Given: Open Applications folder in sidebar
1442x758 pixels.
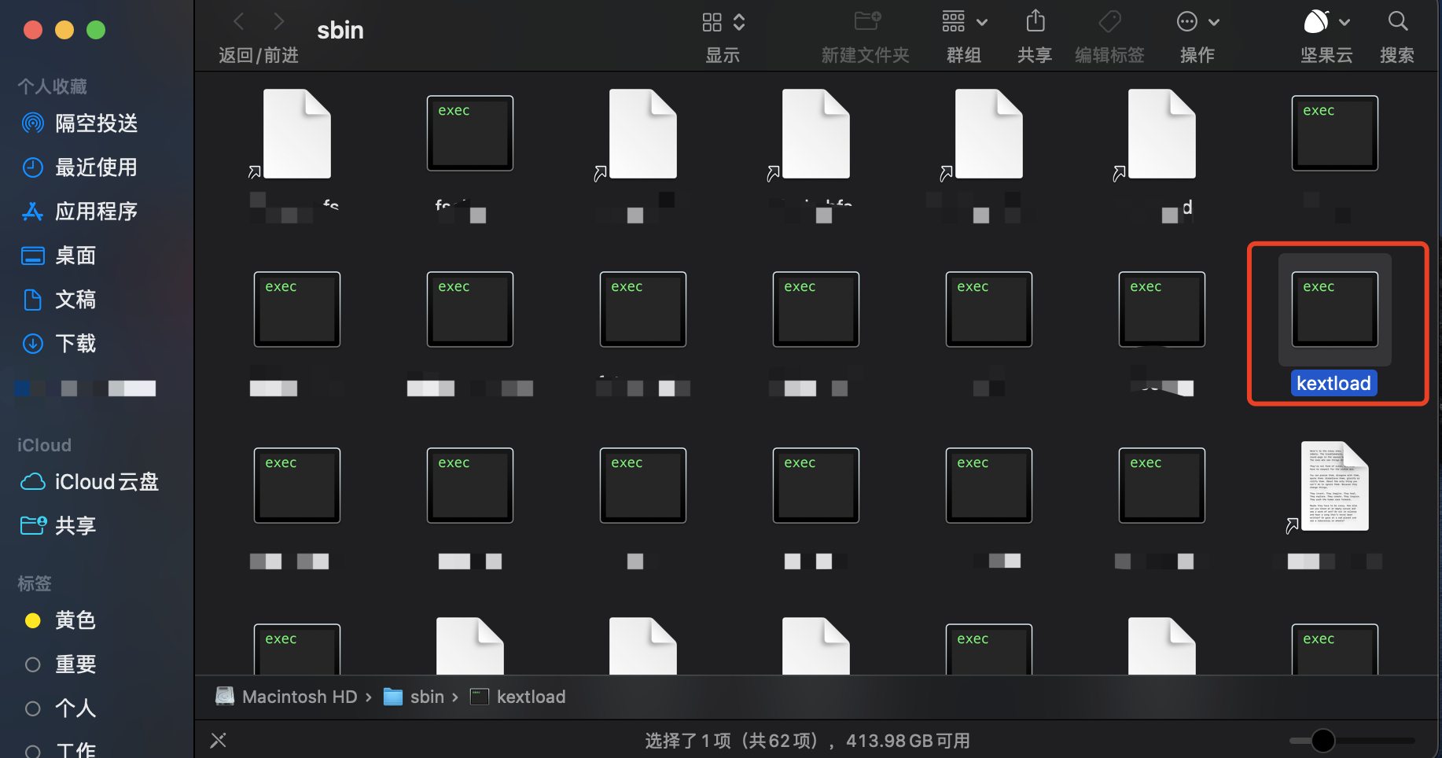Looking at the screenshot, I should [95, 212].
